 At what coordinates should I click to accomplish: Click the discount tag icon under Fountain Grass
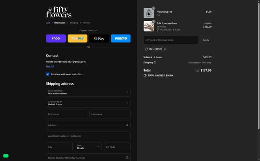pyautogui.click(x=158, y=30)
